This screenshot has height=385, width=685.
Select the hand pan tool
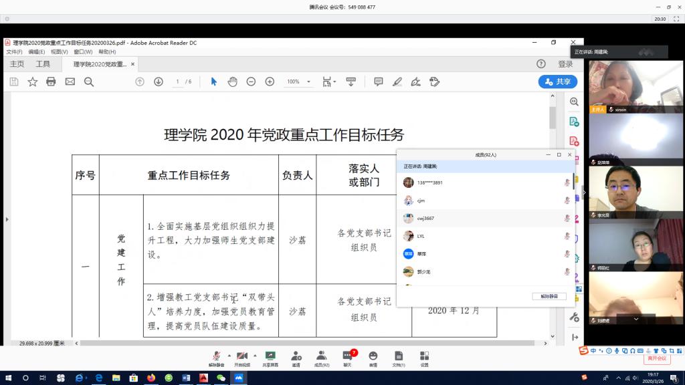(232, 82)
